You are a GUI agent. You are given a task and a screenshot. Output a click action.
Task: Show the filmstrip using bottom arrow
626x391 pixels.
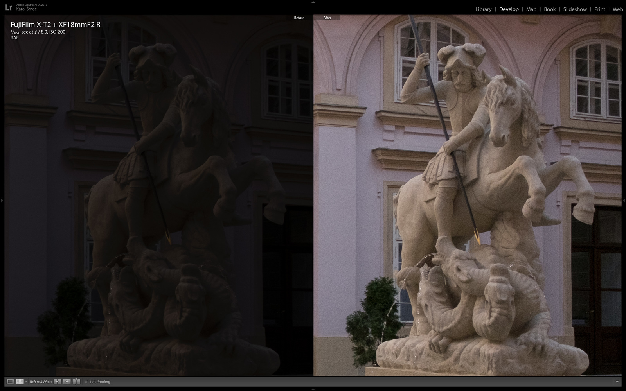pyautogui.click(x=313, y=389)
